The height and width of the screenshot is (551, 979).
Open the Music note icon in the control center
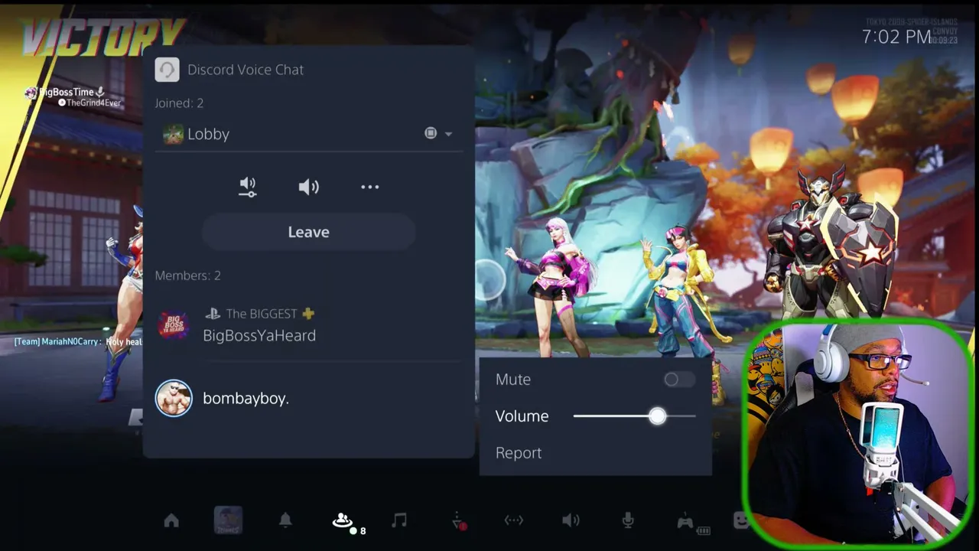399,520
